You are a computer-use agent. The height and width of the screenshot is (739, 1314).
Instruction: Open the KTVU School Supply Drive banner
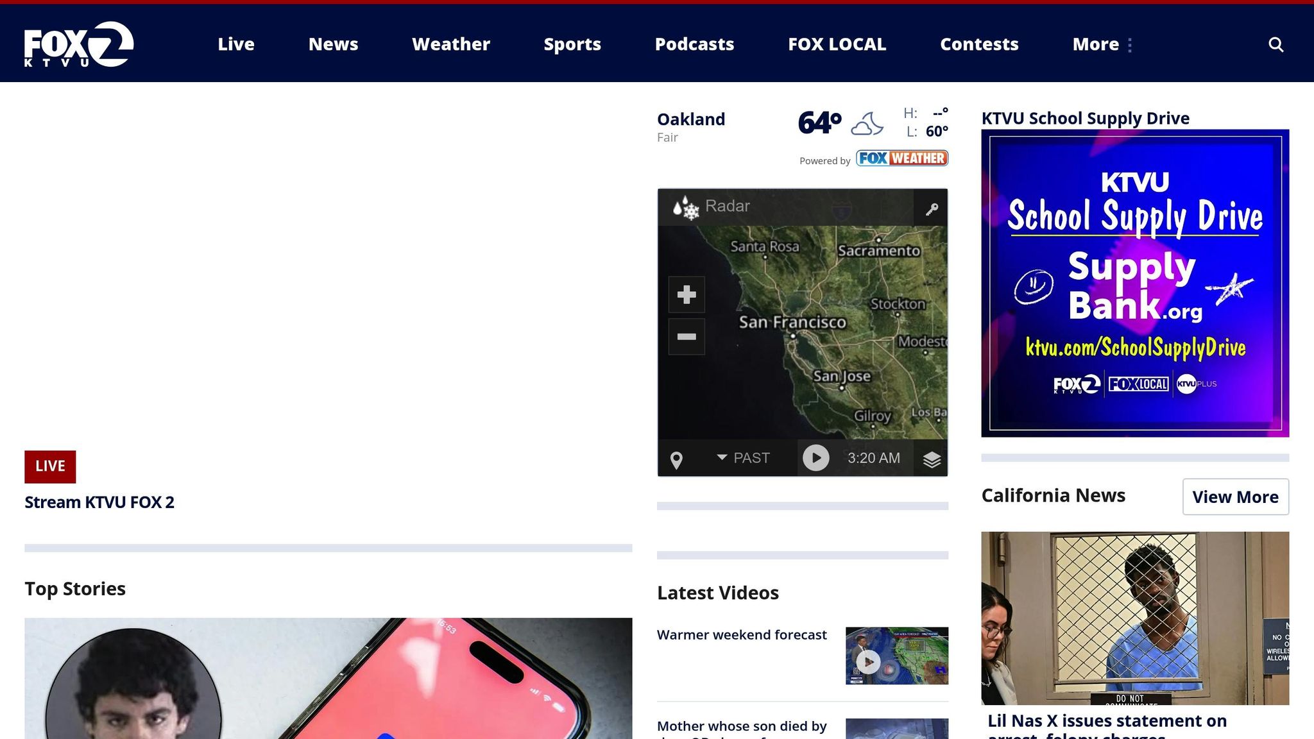[1135, 284]
